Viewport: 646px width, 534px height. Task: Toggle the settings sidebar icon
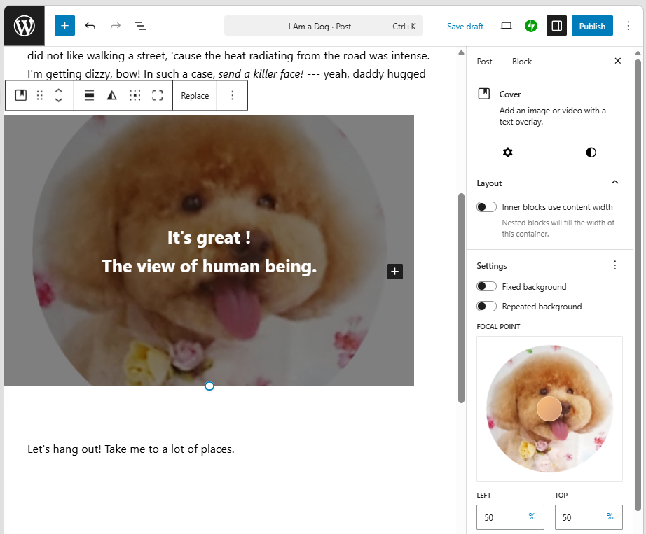point(556,26)
